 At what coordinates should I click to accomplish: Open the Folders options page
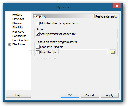point(17,15)
